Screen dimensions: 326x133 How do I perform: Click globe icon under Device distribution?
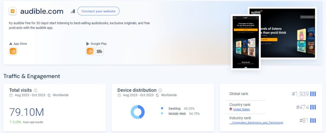tap(157, 95)
